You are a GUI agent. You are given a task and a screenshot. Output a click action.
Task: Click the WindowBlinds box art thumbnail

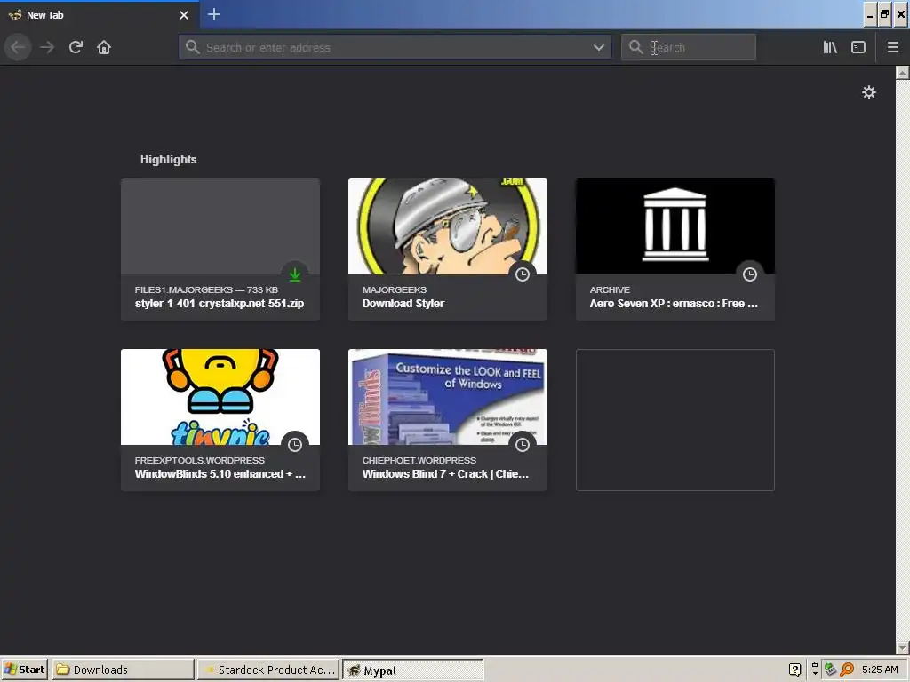click(448, 397)
